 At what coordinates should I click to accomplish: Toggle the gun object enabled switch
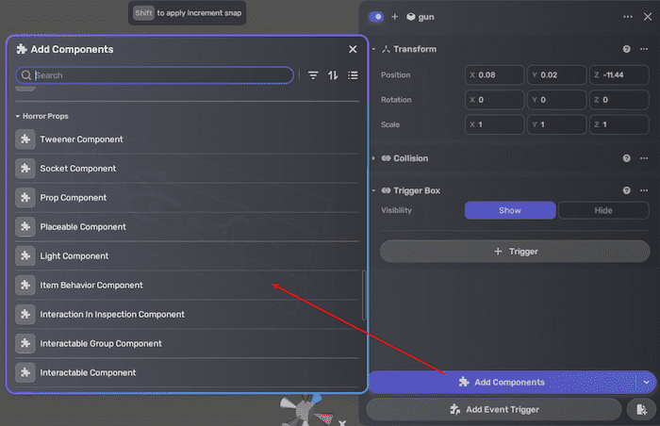click(376, 17)
